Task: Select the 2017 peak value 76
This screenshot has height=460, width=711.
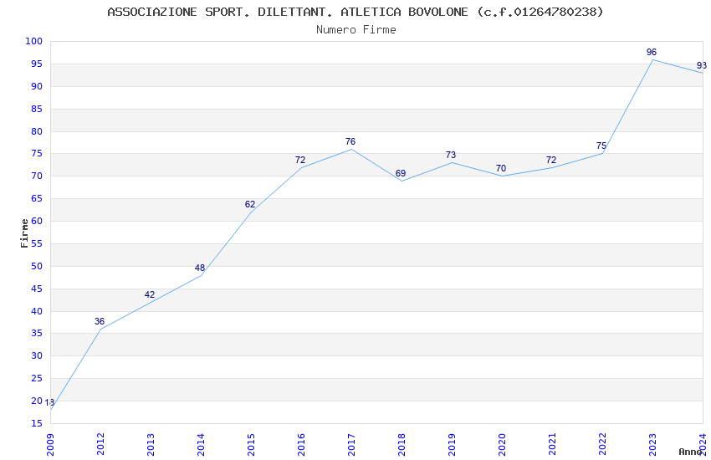Action: point(350,142)
